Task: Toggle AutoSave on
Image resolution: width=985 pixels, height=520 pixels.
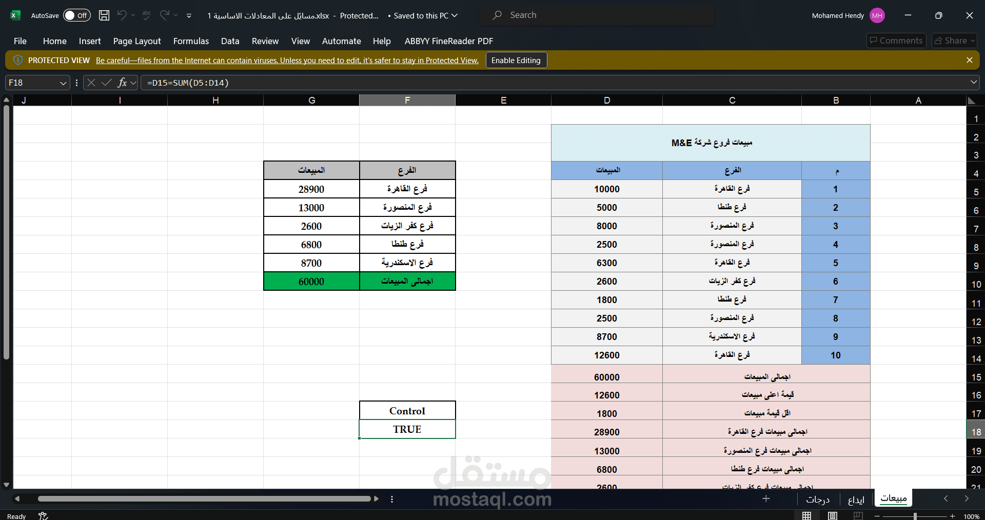Action: tap(76, 15)
